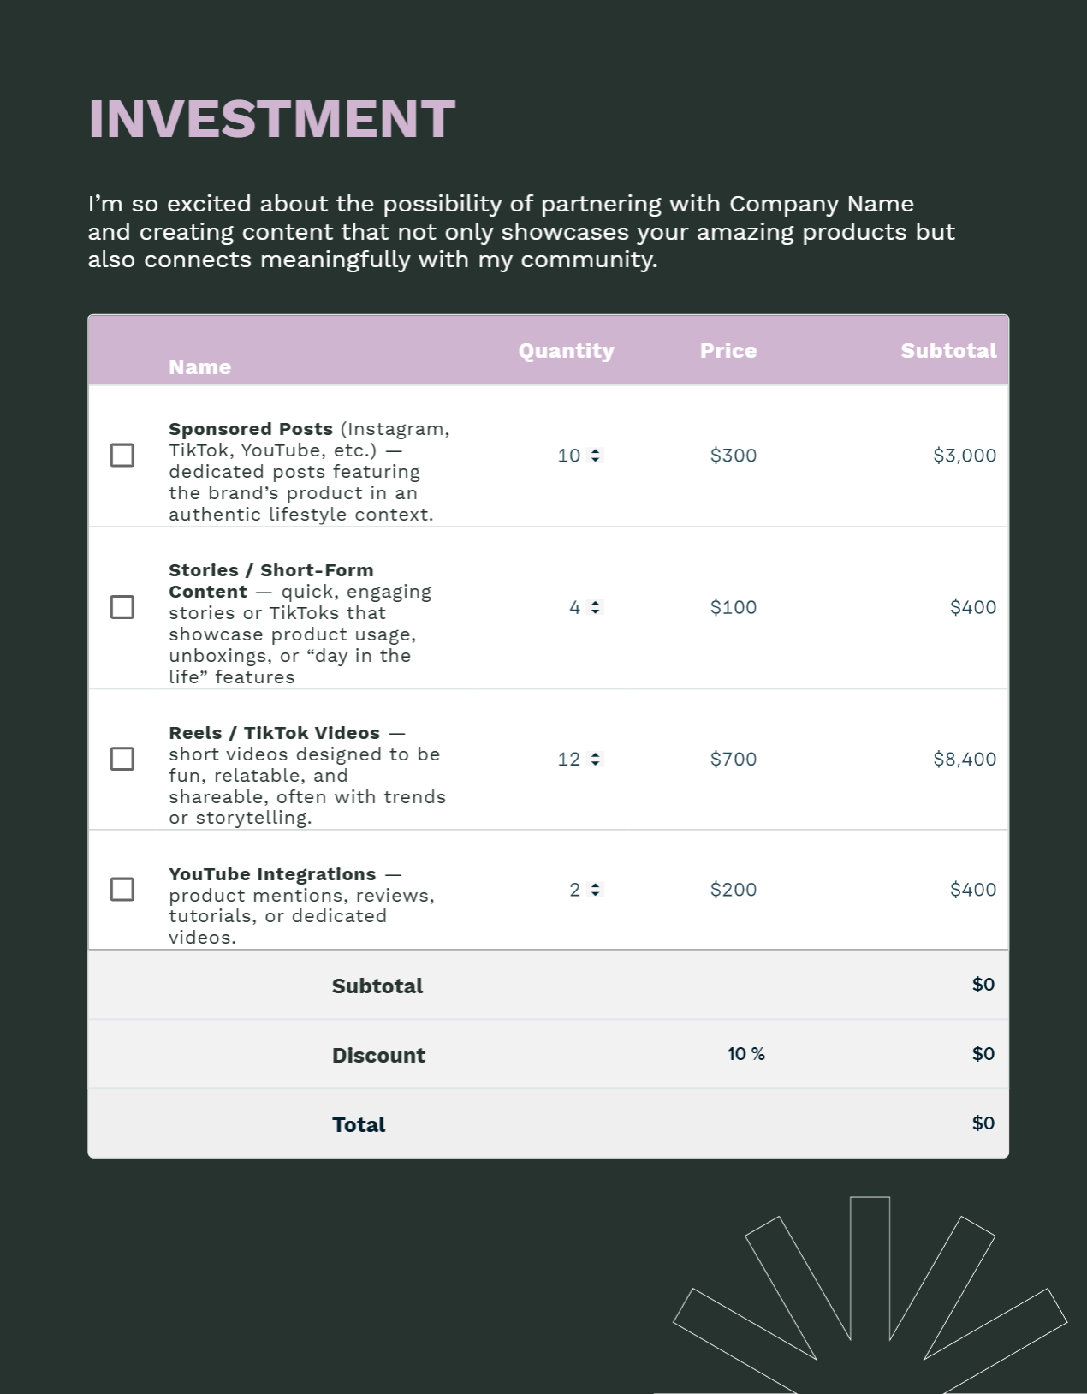Click the $300 Sponsored Posts price
This screenshot has height=1394, width=1087.
point(733,456)
